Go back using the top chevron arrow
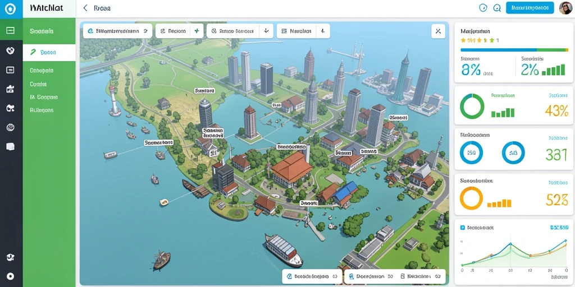The width and height of the screenshot is (575, 287). [x=85, y=8]
